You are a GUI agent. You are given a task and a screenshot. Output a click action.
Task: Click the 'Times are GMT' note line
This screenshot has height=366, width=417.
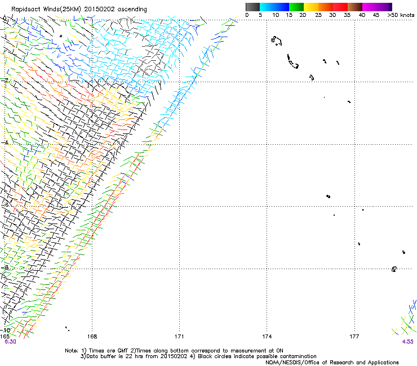174,351
